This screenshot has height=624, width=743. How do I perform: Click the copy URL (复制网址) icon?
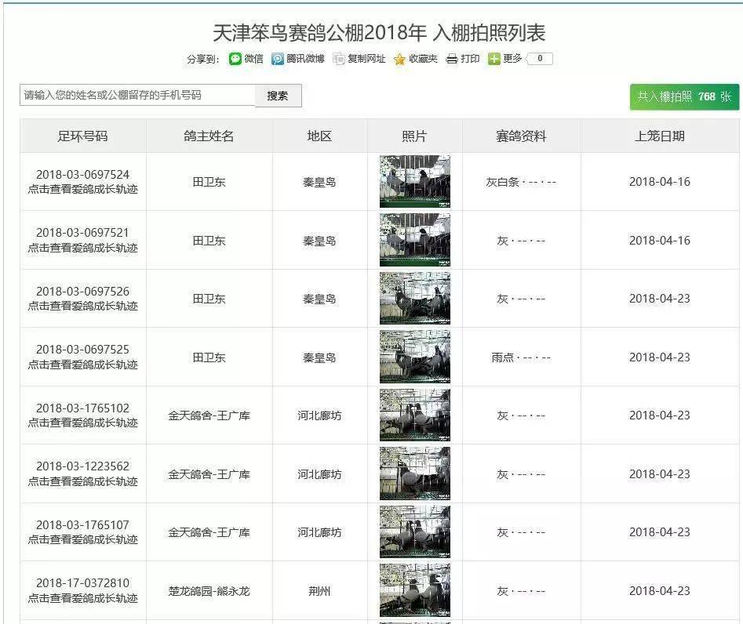[x=339, y=59]
